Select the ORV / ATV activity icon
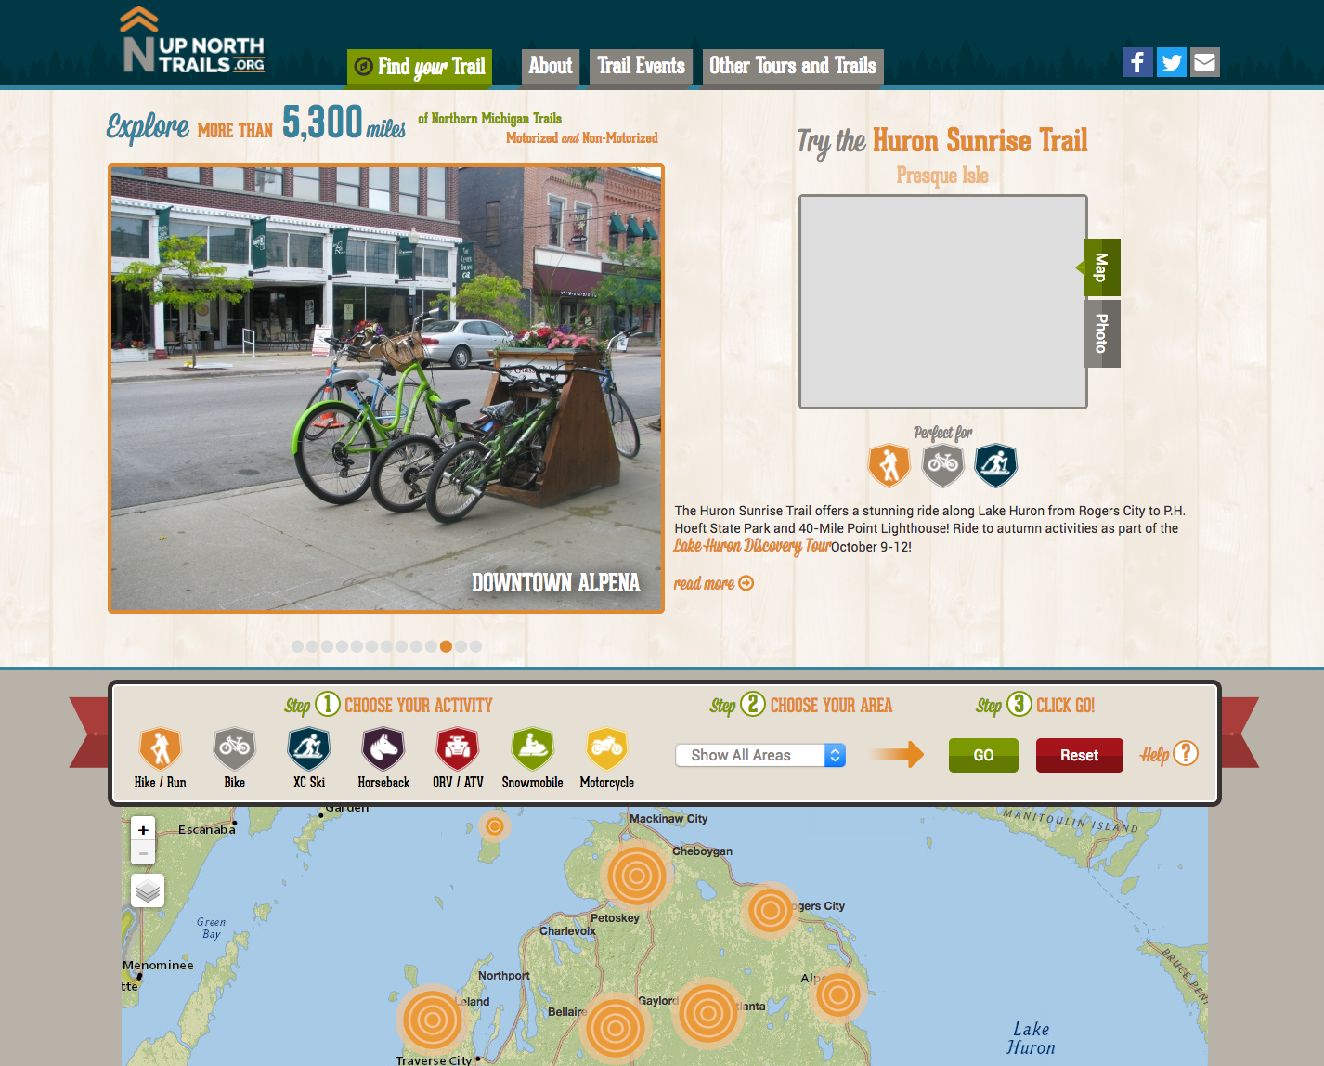1324x1066 pixels. point(458,748)
